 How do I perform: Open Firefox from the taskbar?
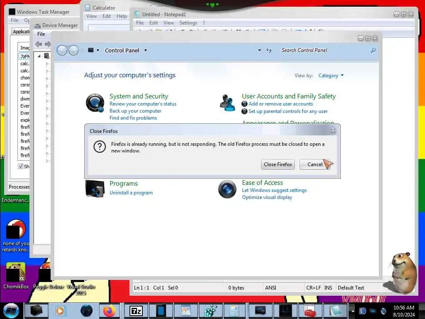109,311
